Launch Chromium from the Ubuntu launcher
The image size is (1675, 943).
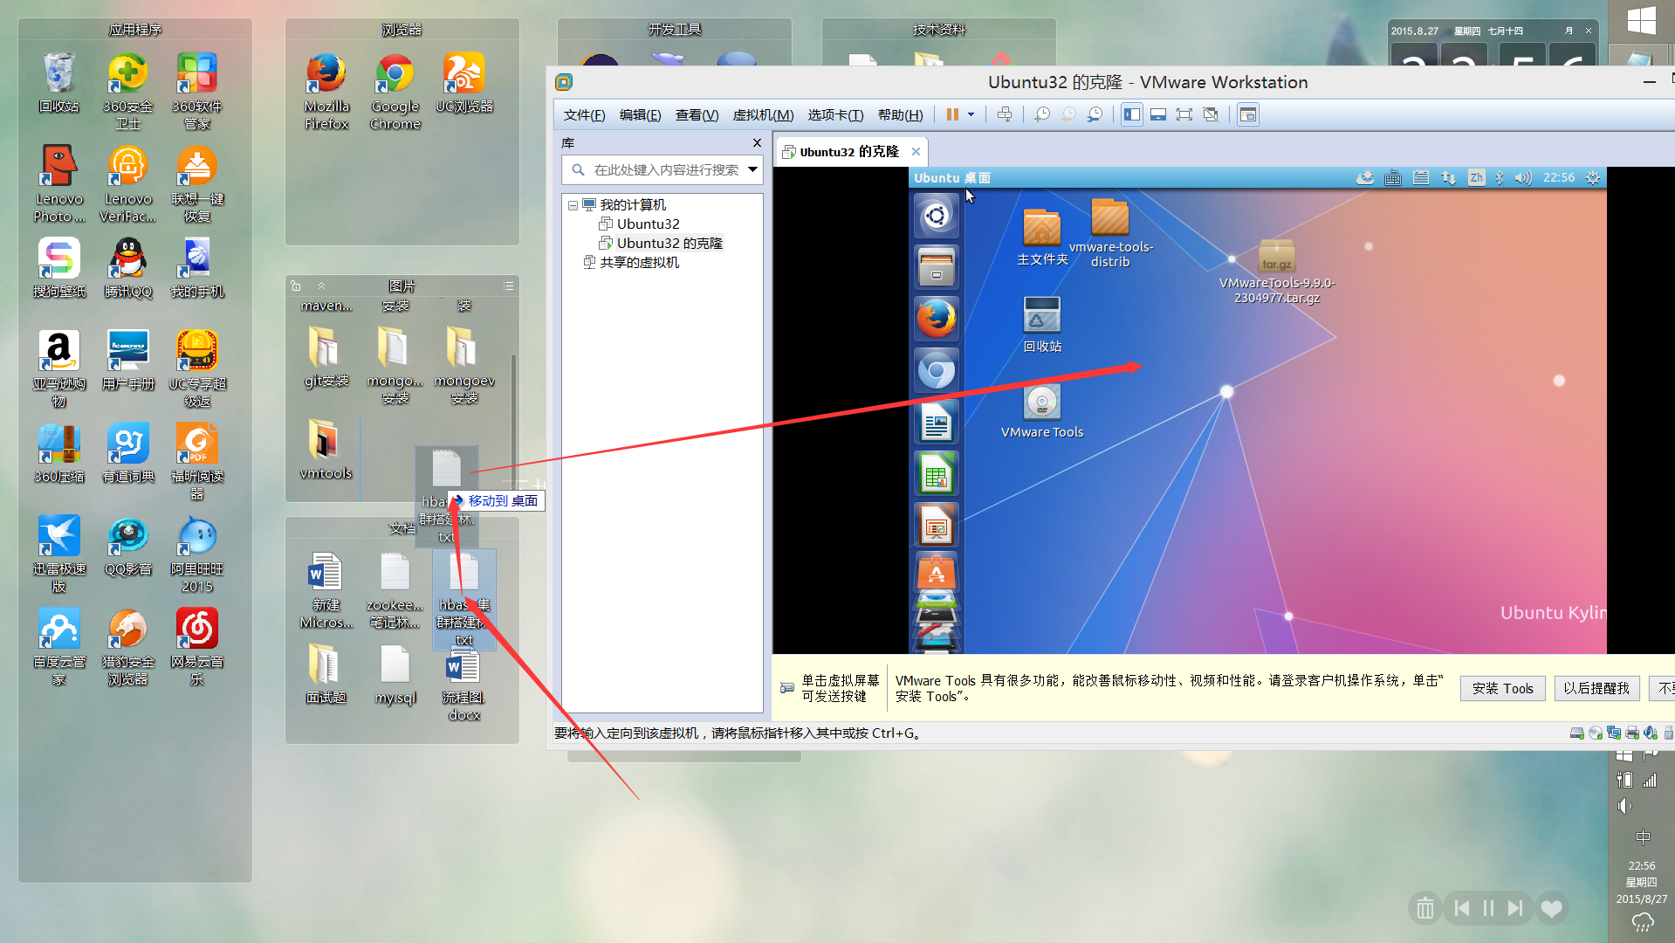(x=936, y=370)
